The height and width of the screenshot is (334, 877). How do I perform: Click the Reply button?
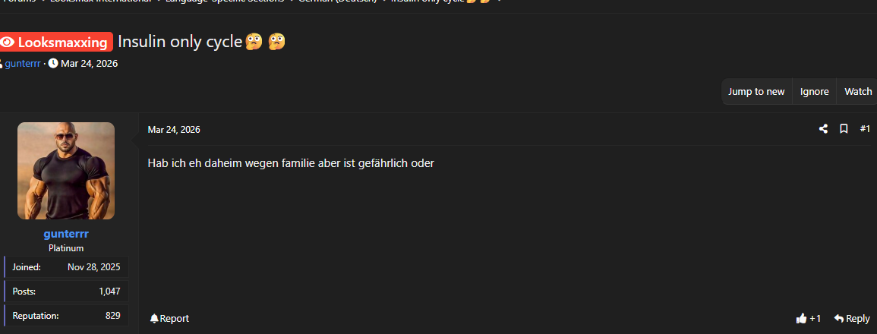coord(852,318)
